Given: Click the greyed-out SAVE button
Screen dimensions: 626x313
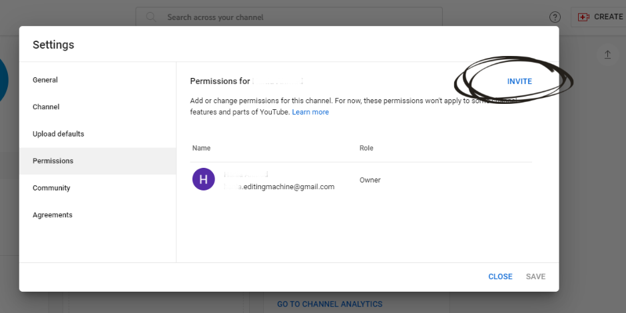Looking at the screenshot, I should pyautogui.click(x=535, y=276).
